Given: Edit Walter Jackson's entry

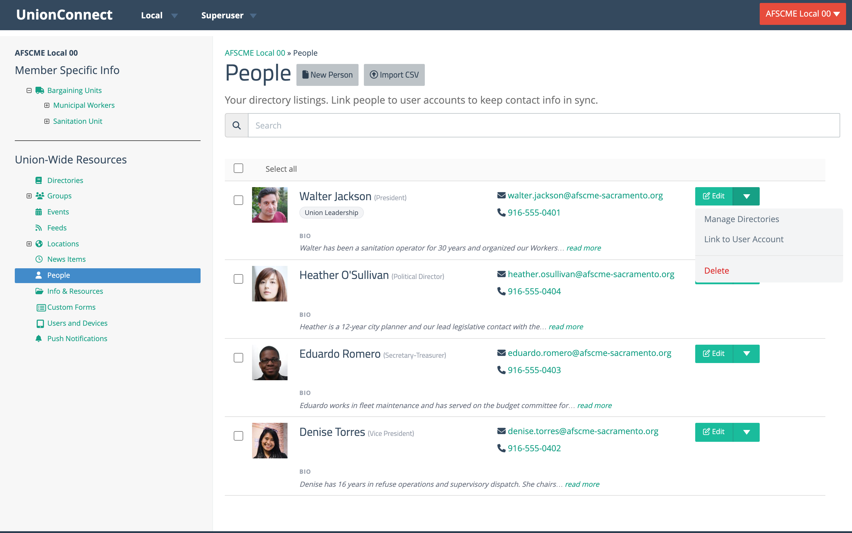Looking at the screenshot, I should (714, 196).
